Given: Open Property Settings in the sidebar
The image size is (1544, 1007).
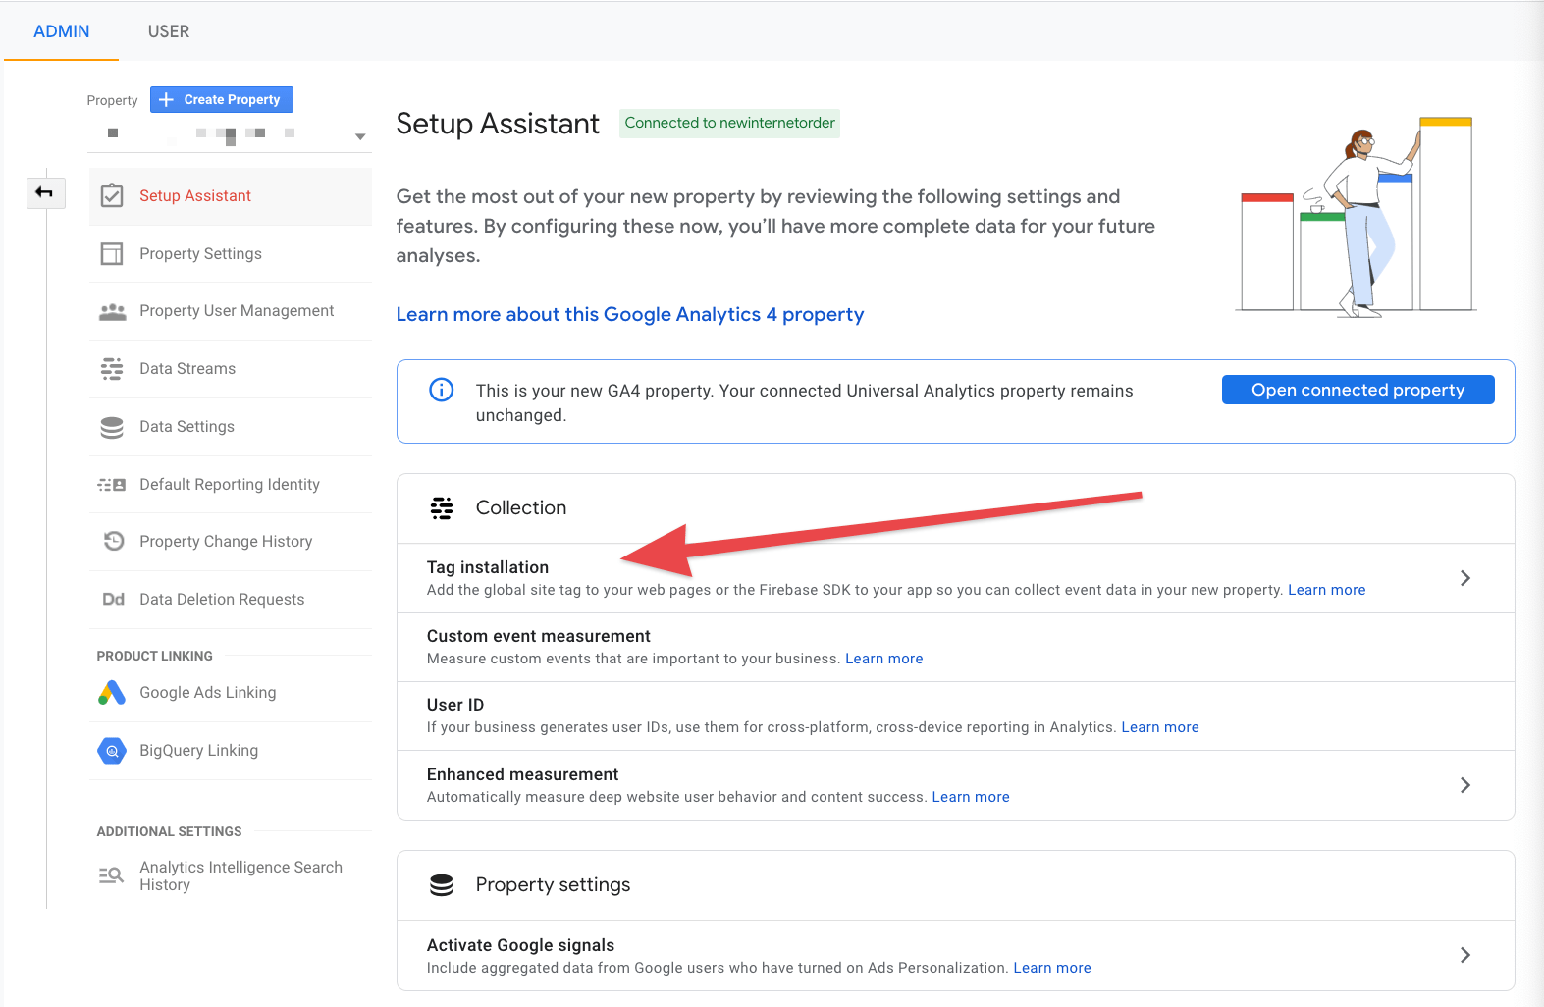Looking at the screenshot, I should coord(231,254).
